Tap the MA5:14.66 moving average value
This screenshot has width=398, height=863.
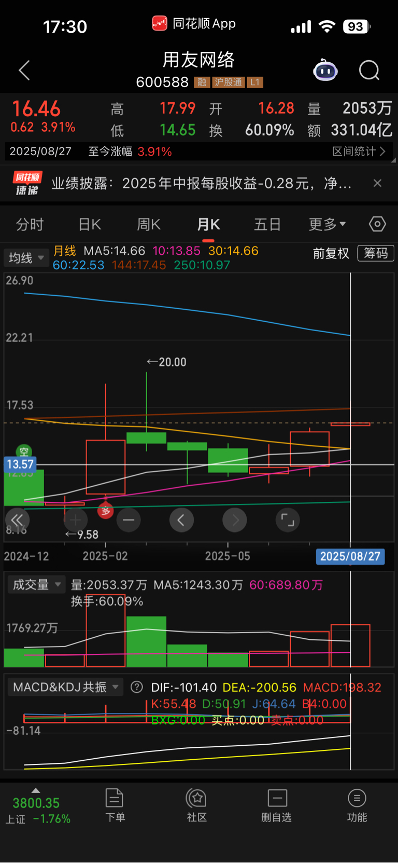pos(115,251)
